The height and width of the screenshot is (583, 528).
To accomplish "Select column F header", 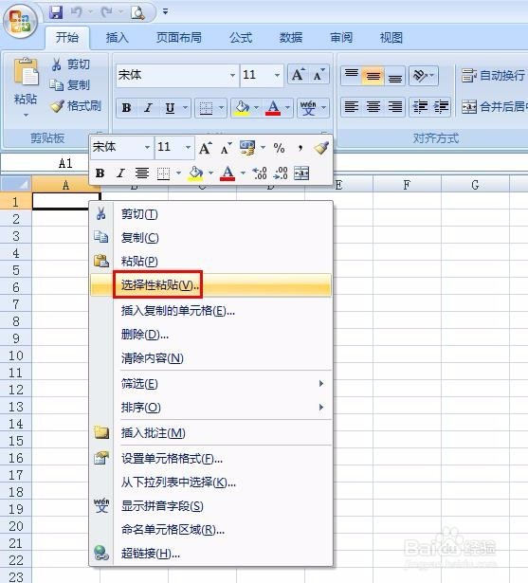I will coord(407,185).
